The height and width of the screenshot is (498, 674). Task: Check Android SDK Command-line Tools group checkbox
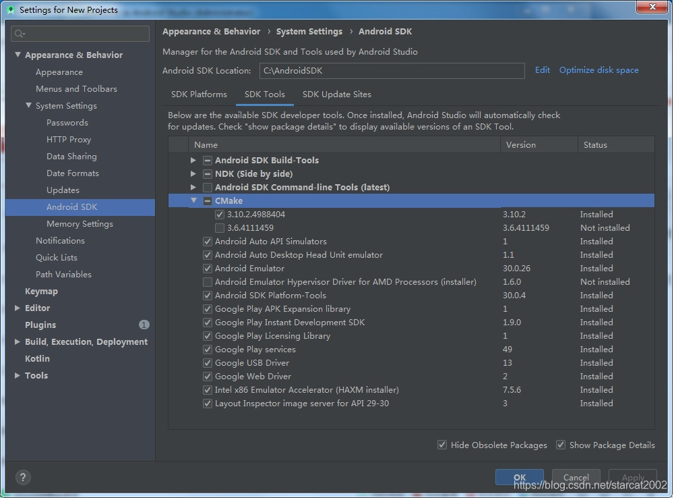tap(208, 187)
